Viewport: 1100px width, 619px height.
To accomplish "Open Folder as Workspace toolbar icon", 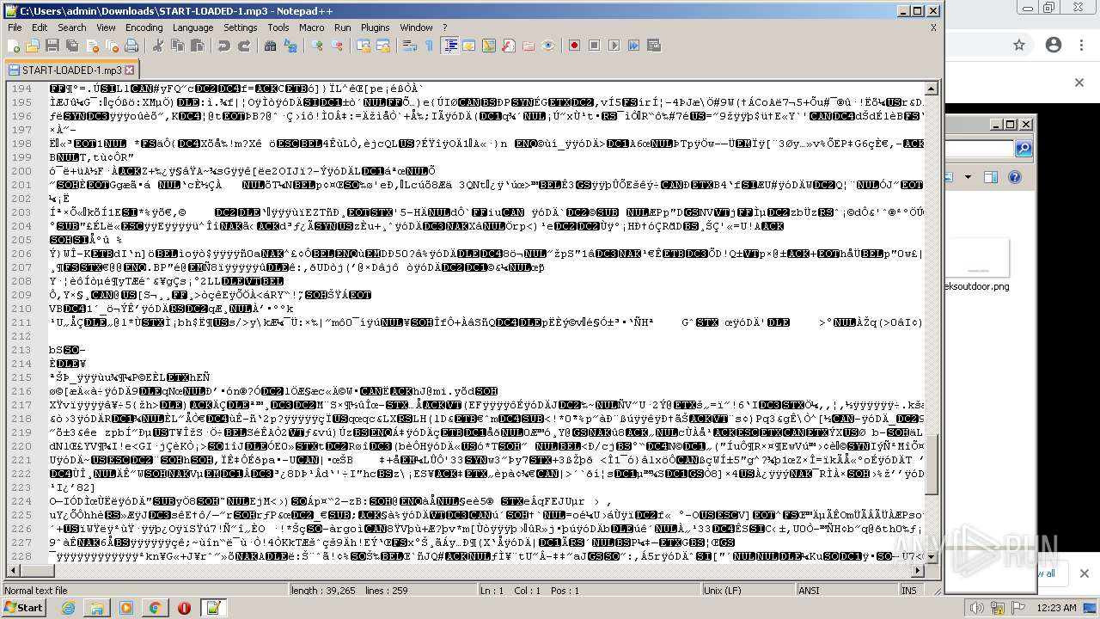I will 529,46.
